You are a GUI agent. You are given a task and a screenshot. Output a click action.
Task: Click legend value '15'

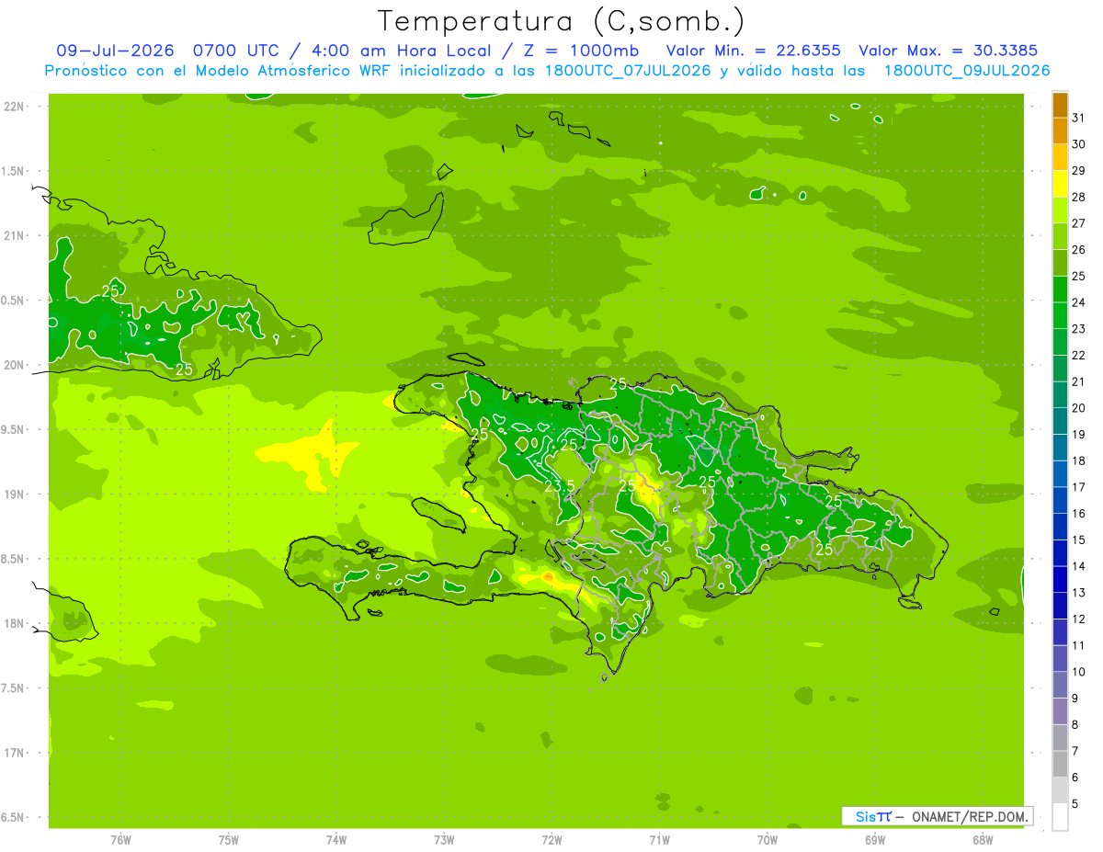click(1079, 540)
